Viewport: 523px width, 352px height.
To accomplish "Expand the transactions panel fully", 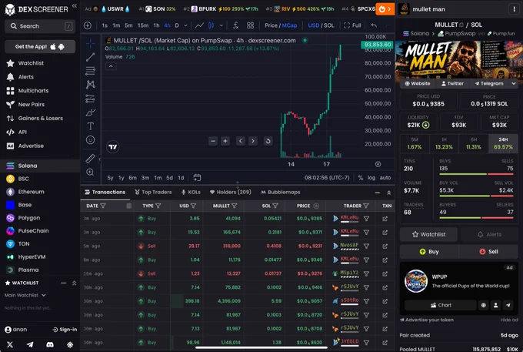I will point(389,193).
